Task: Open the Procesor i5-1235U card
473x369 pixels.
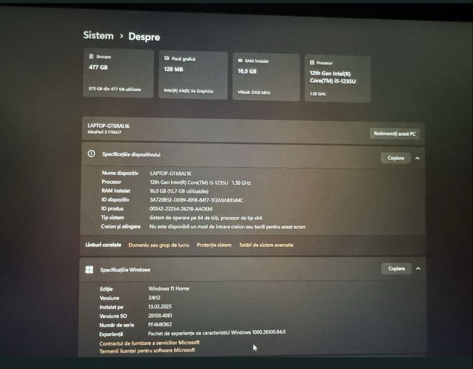Action: (337, 79)
